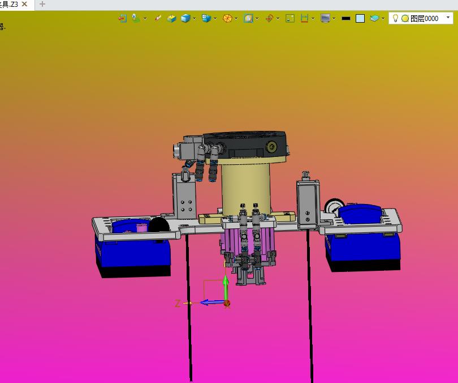Open the orange polyhedron dropdown arrow

point(236,19)
